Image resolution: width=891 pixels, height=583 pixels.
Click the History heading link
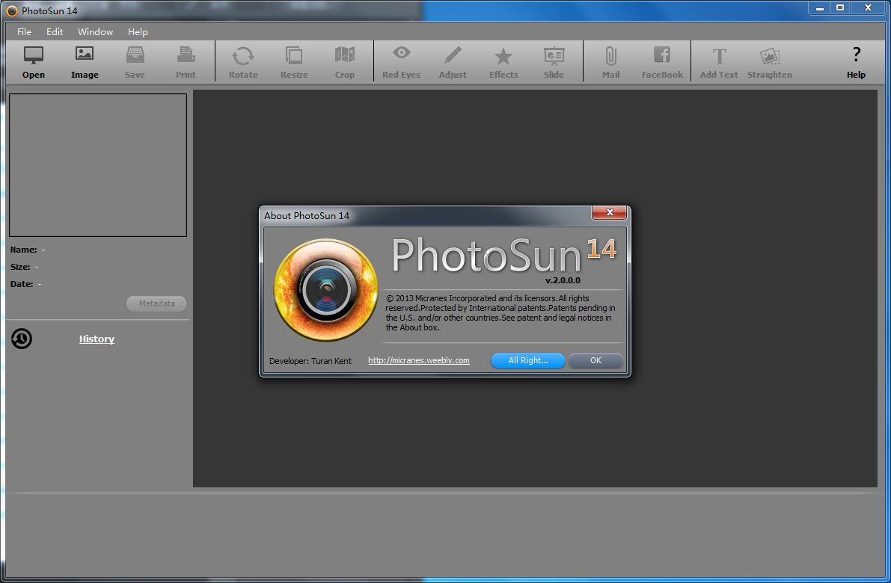(97, 339)
